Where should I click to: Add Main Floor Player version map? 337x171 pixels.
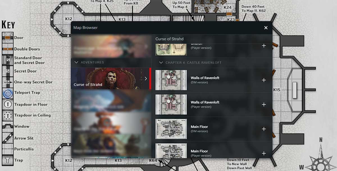(264, 153)
